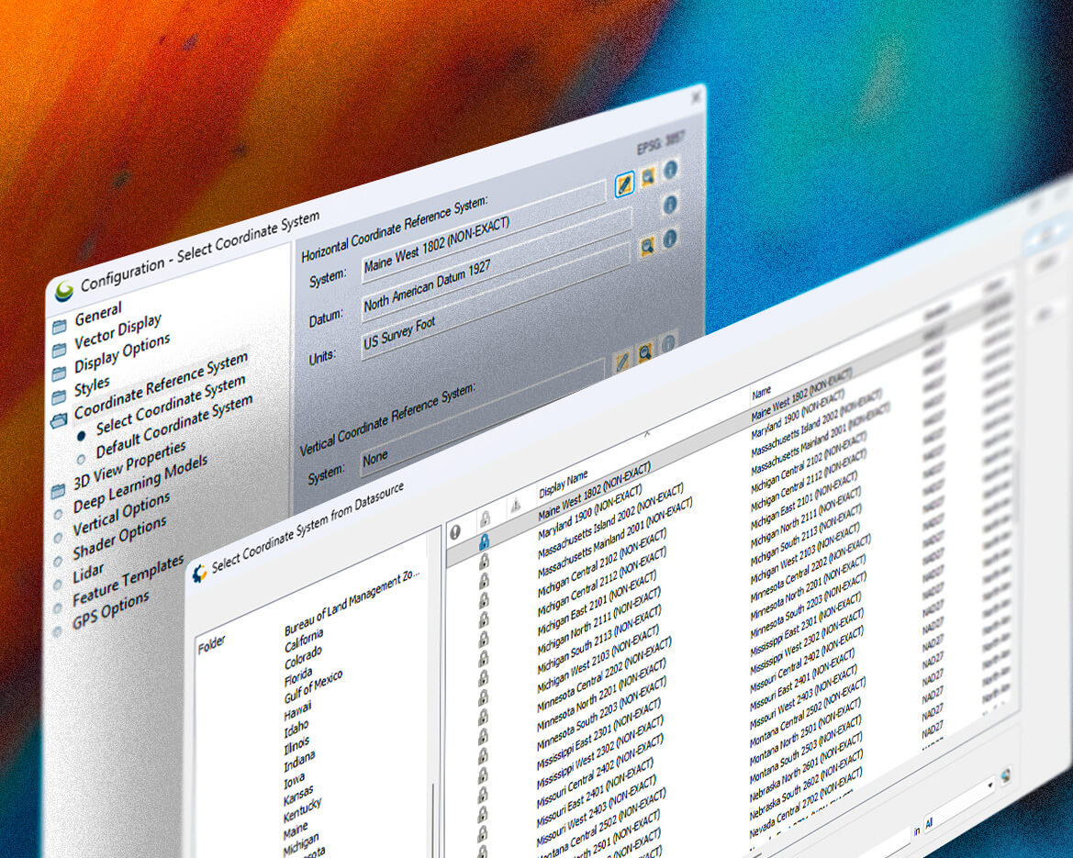The image size is (1073, 858).
Task: Click the Horizontal System field showing Maine West 1802
Action: [x=483, y=231]
